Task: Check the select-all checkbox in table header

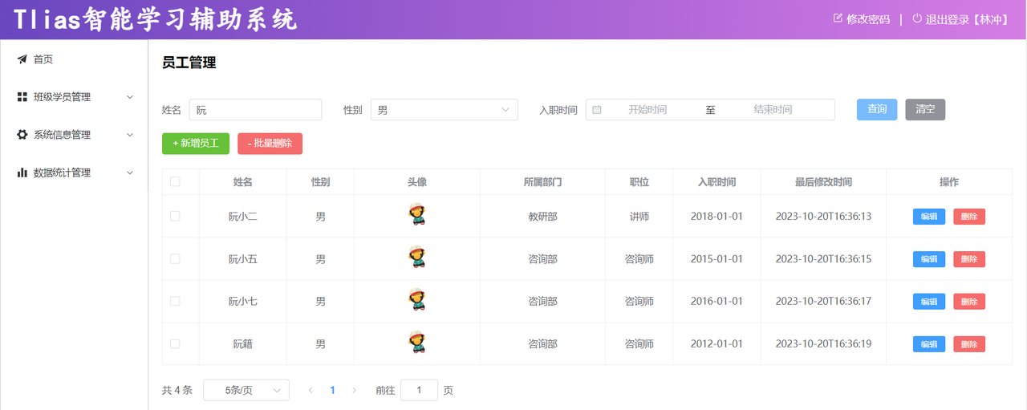Action: (175, 182)
